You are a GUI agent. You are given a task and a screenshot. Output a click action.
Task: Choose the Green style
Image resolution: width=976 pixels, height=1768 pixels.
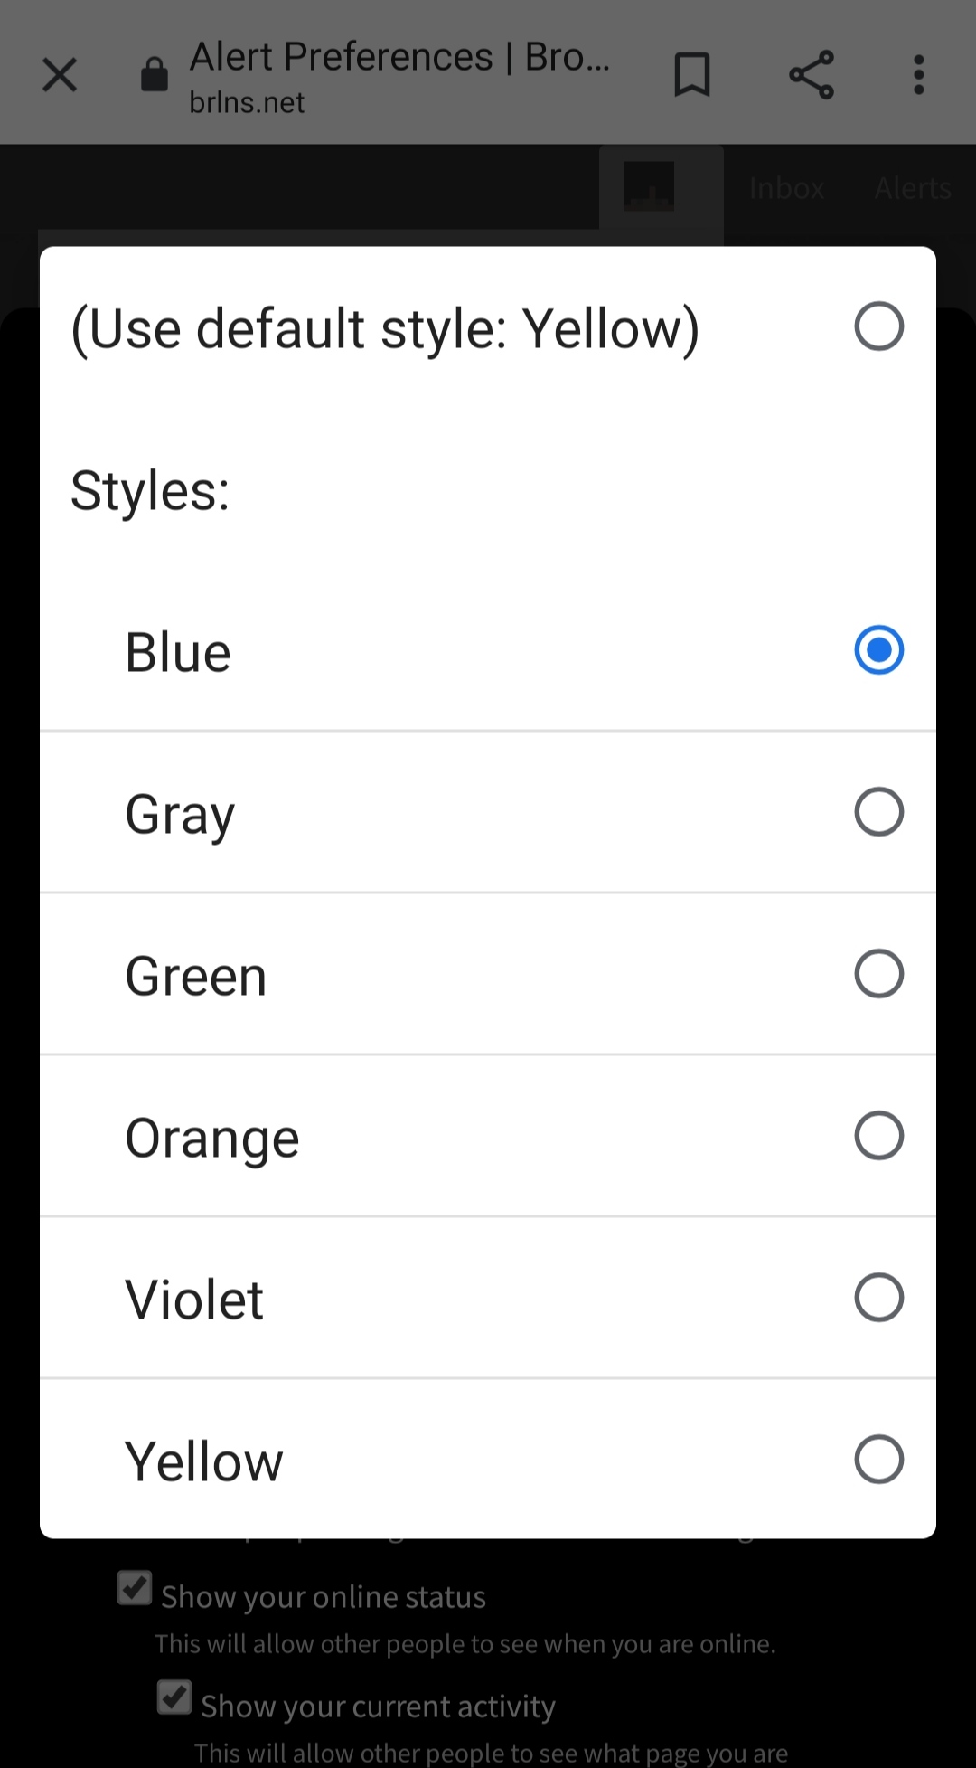tap(488, 974)
